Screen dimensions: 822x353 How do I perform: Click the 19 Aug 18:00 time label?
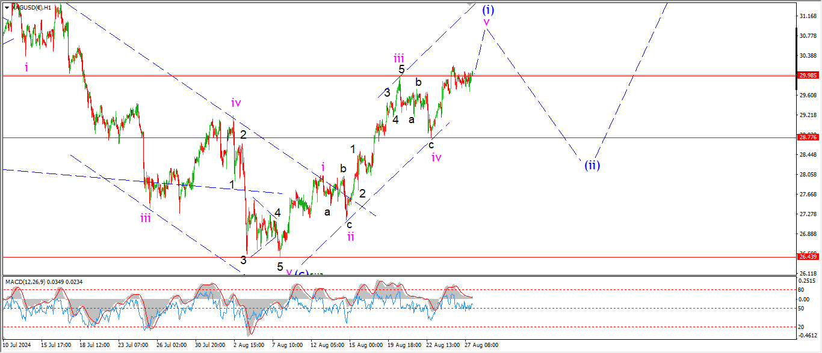(404, 345)
